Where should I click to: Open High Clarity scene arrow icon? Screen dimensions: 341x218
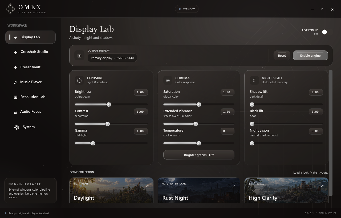(322, 186)
